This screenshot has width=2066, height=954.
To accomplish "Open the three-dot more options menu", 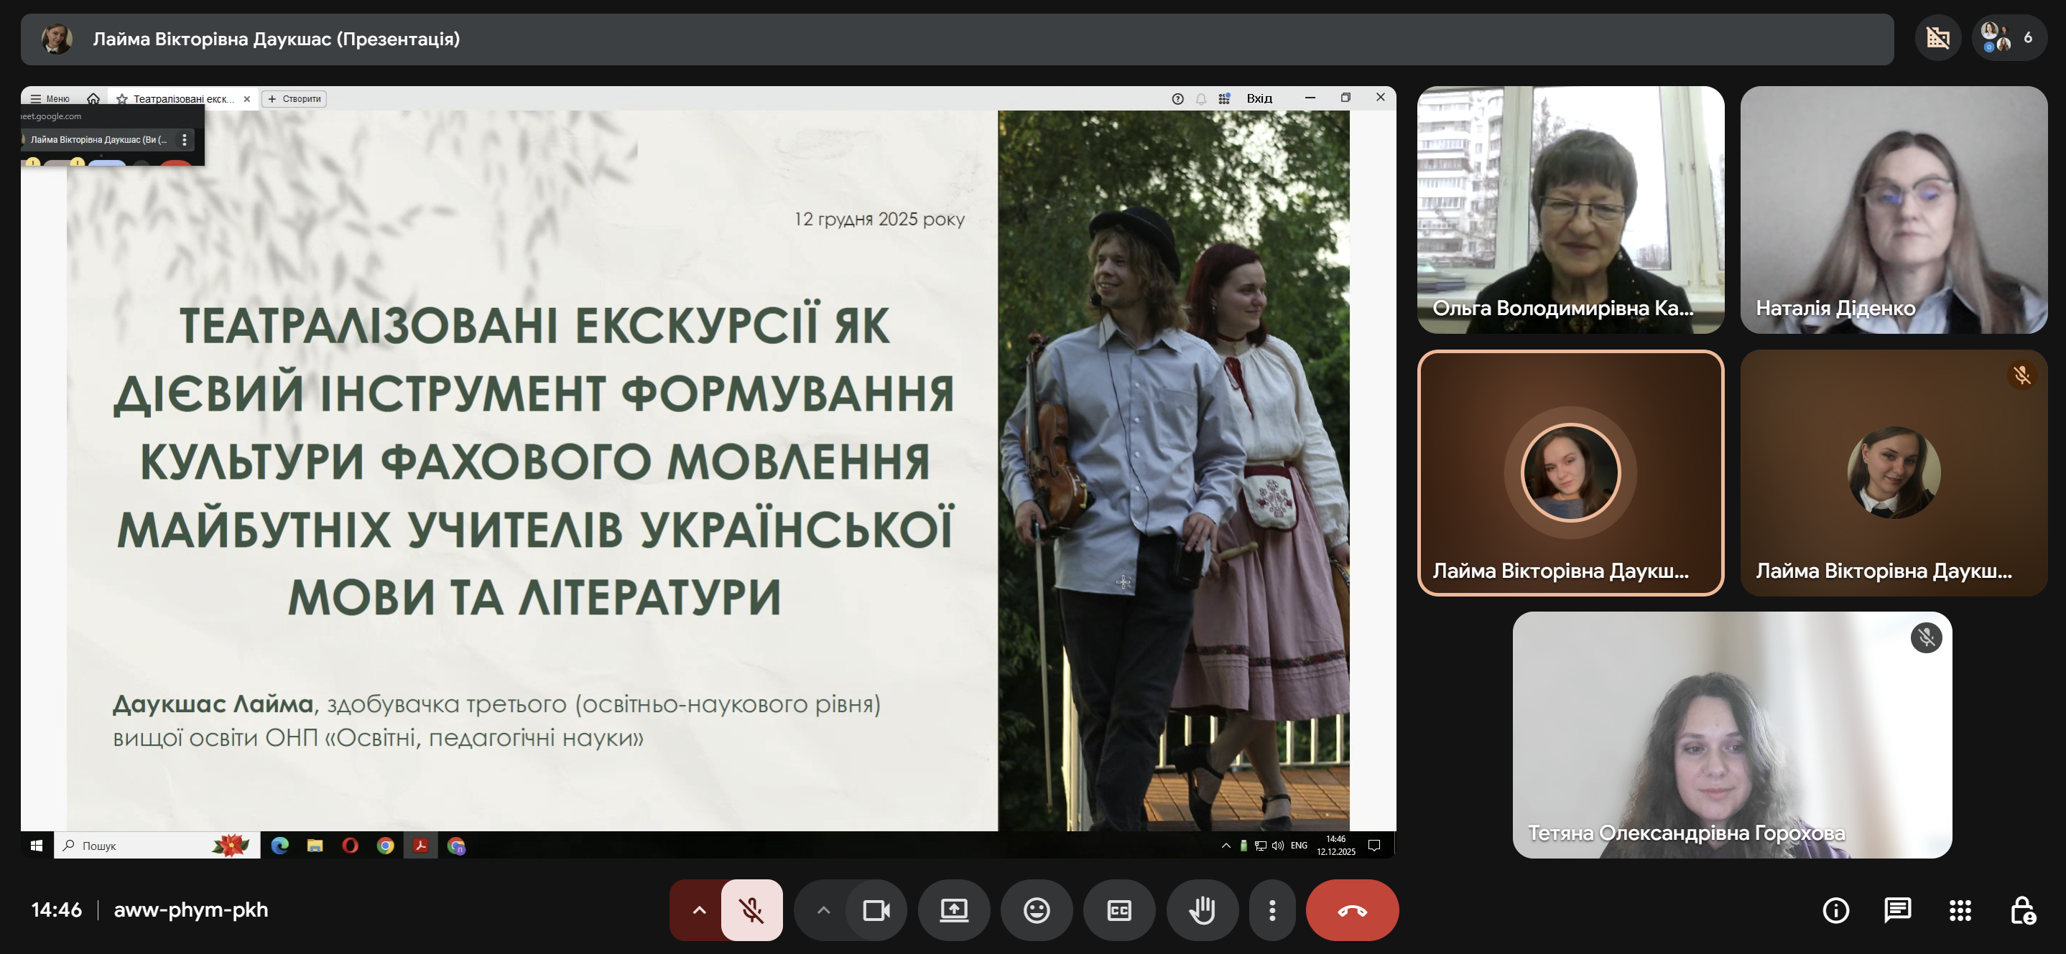I will click(x=1272, y=910).
